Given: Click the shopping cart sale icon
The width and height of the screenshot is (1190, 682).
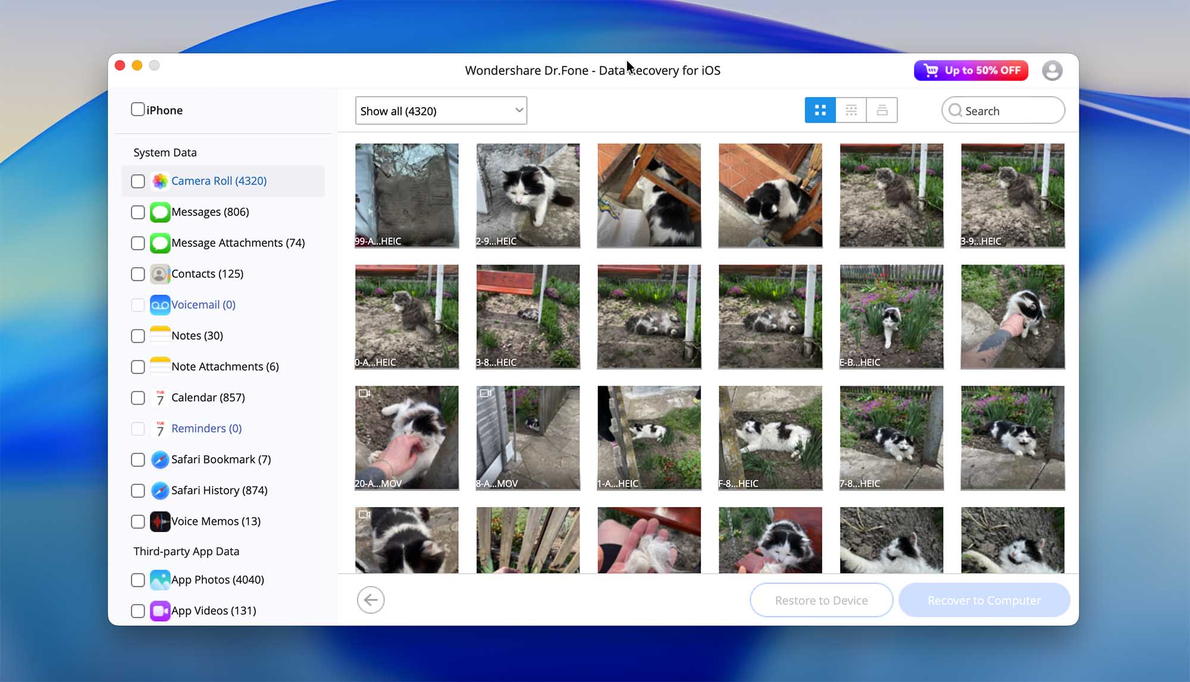Looking at the screenshot, I should click(x=931, y=70).
